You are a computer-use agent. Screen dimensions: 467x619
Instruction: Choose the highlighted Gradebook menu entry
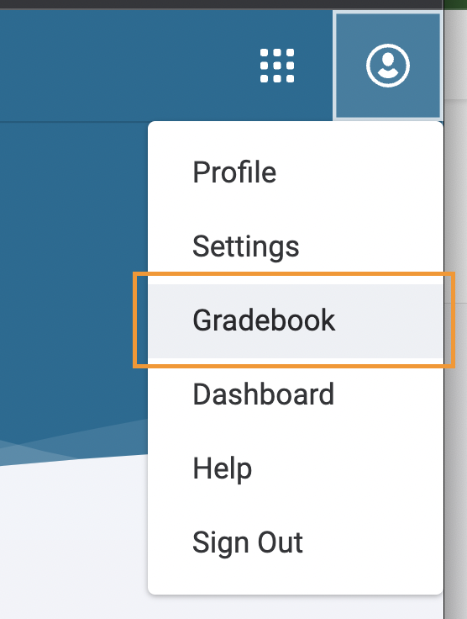click(x=295, y=320)
